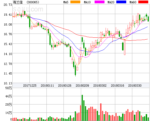Click the 20180111 date label
This screenshot has width=165, height=121.
47,86
